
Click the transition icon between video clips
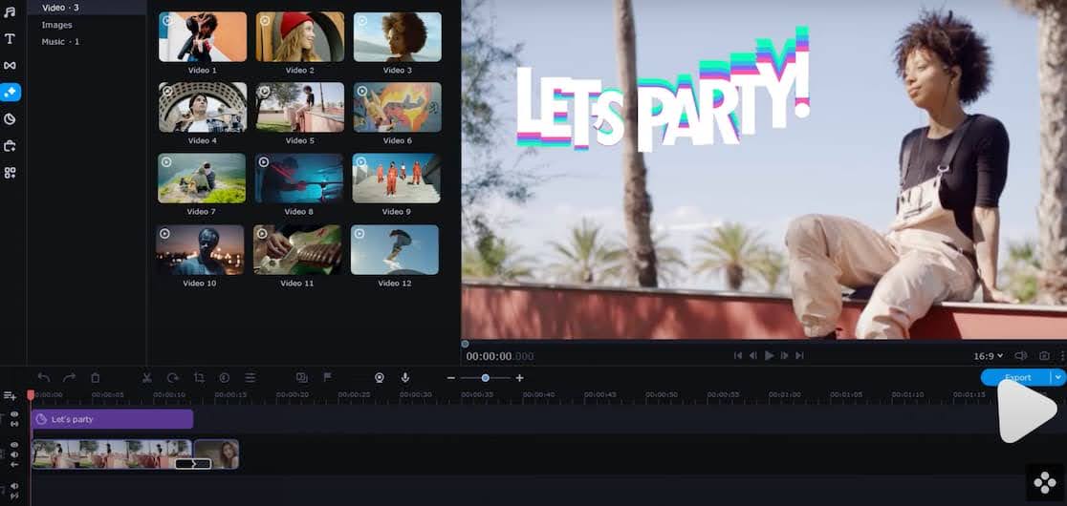point(193,464)
